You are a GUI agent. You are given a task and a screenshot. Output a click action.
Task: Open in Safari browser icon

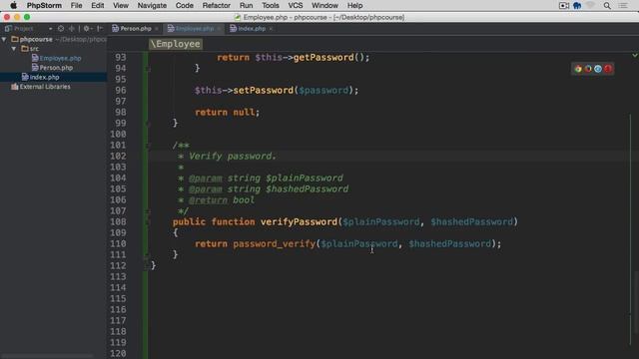point(598,69)
